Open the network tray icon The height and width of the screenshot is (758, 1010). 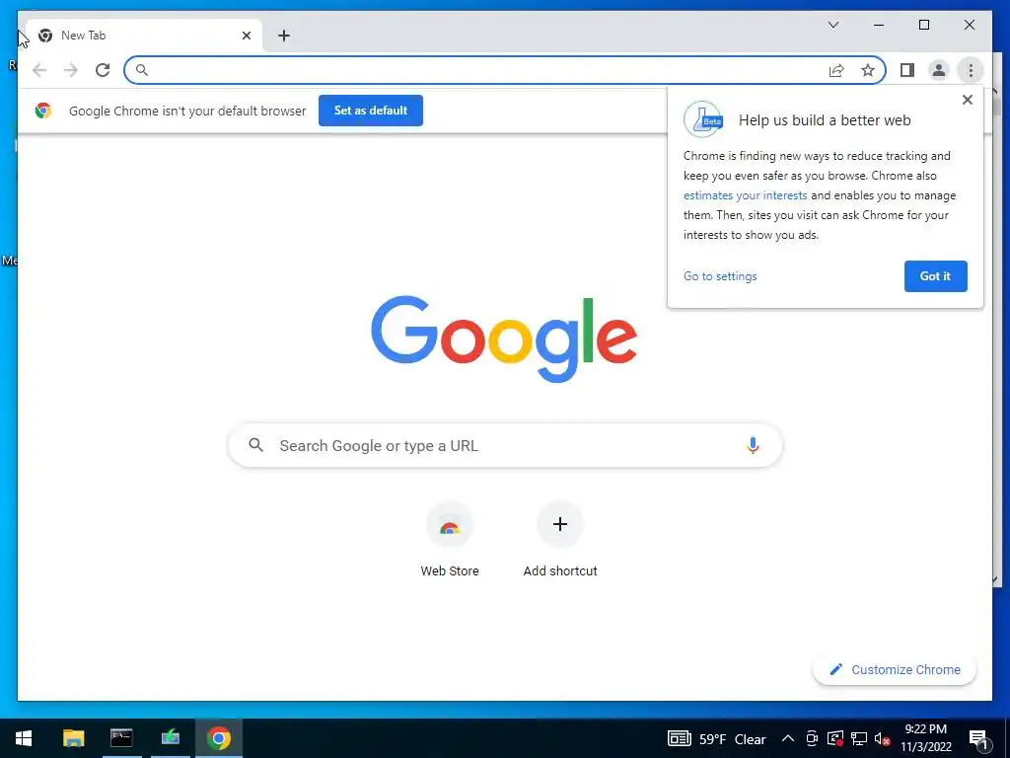pos(859,738)
